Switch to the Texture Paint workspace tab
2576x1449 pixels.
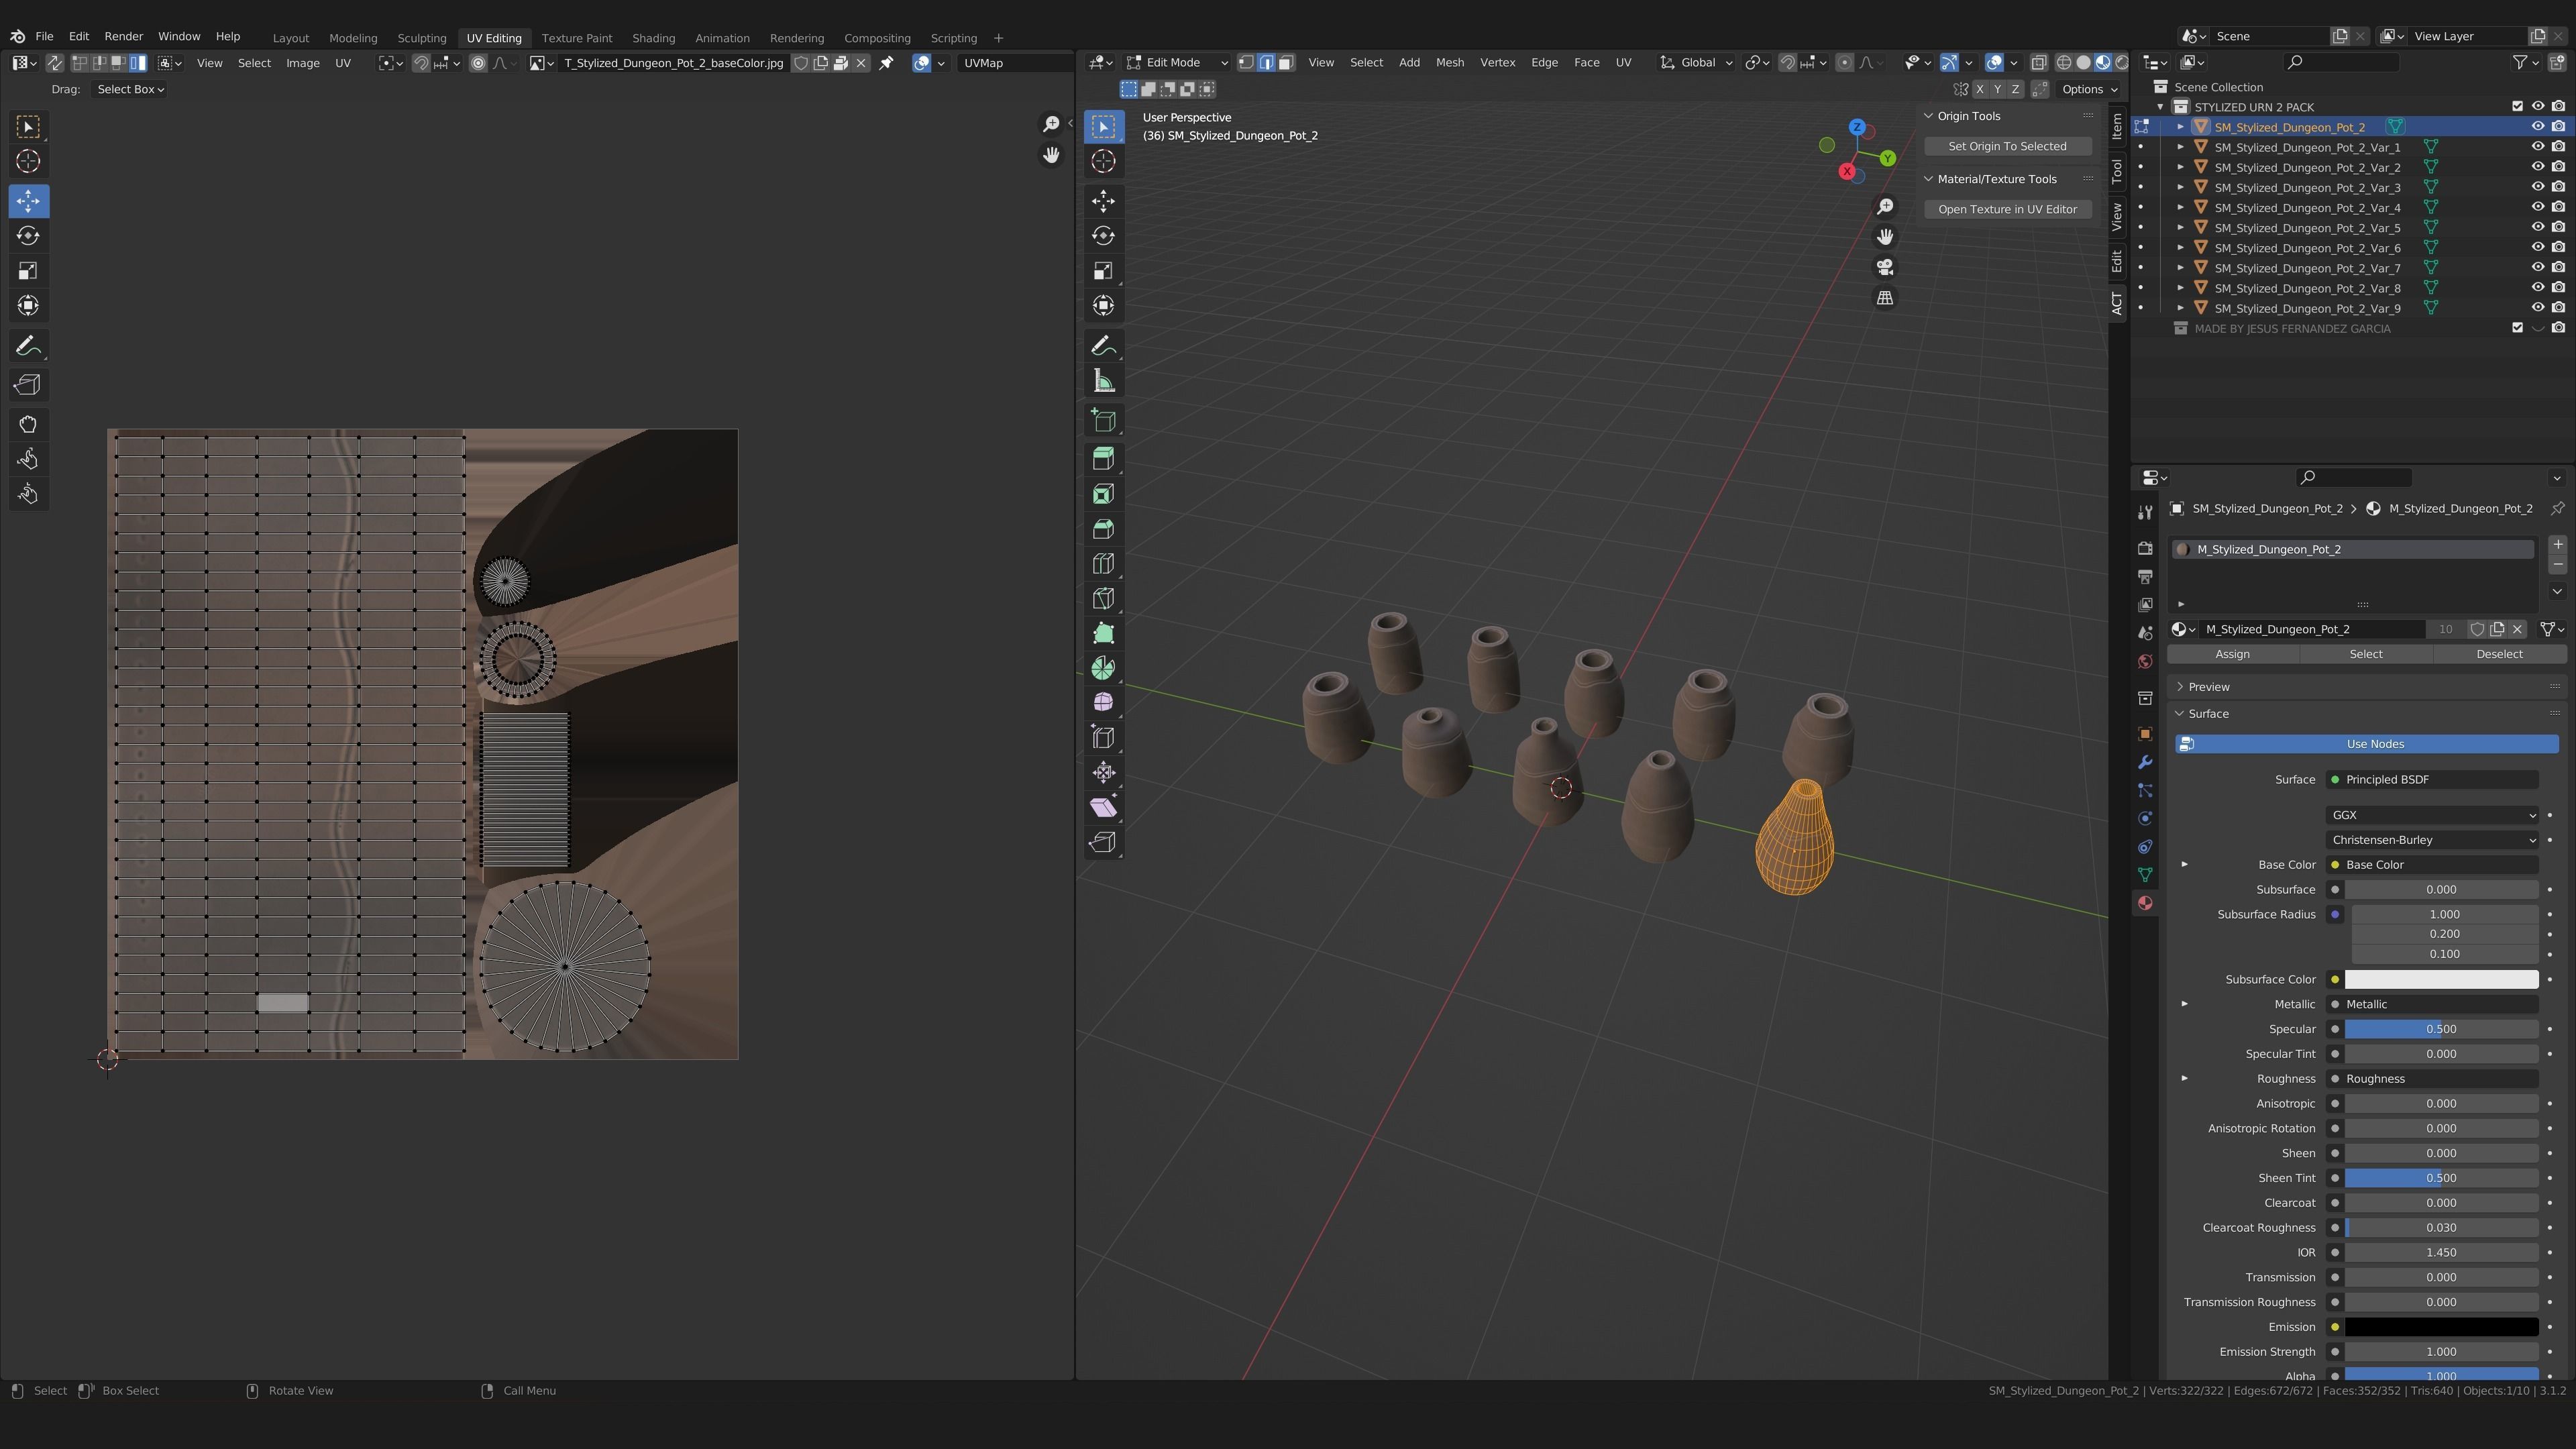pos(576,38)
